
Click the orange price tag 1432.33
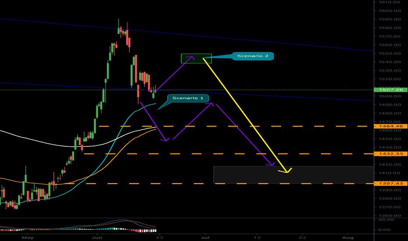[x=391, y=154]
